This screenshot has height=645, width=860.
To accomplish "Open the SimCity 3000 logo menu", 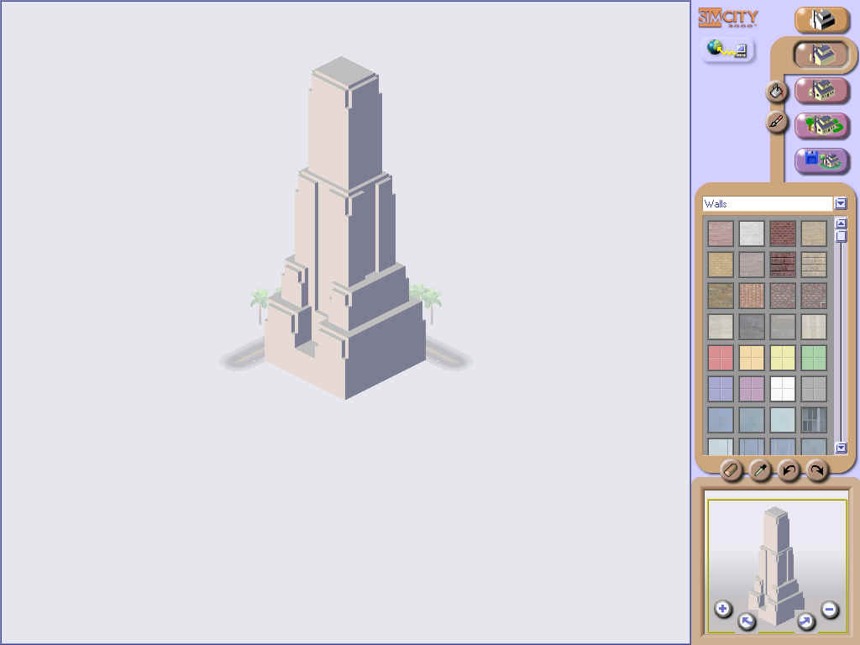I will point(728,18).
